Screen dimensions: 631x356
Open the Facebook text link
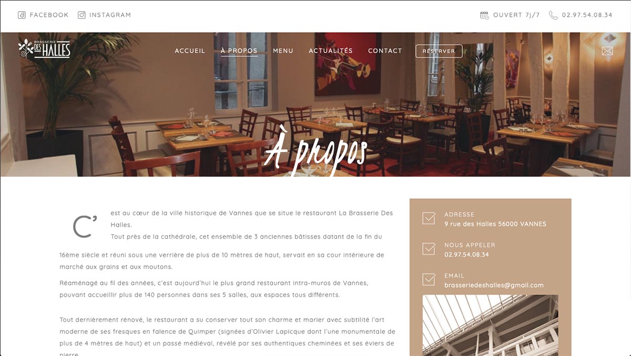(49, 15)
